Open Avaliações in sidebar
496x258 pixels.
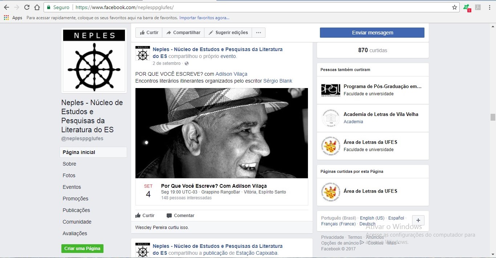[x=75, y=233]
